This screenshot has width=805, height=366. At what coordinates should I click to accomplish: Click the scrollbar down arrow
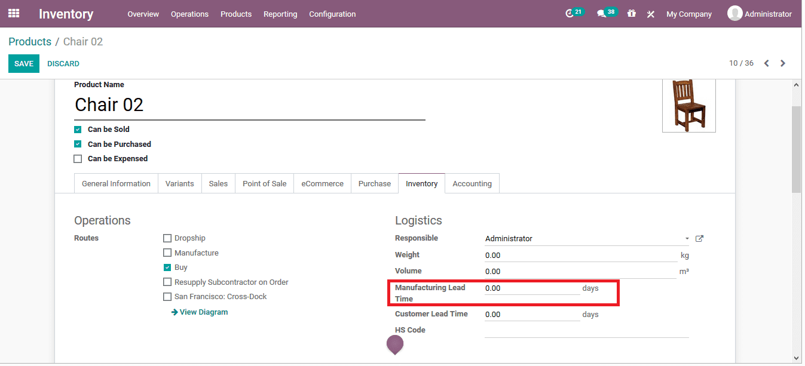tap(796, 358)
